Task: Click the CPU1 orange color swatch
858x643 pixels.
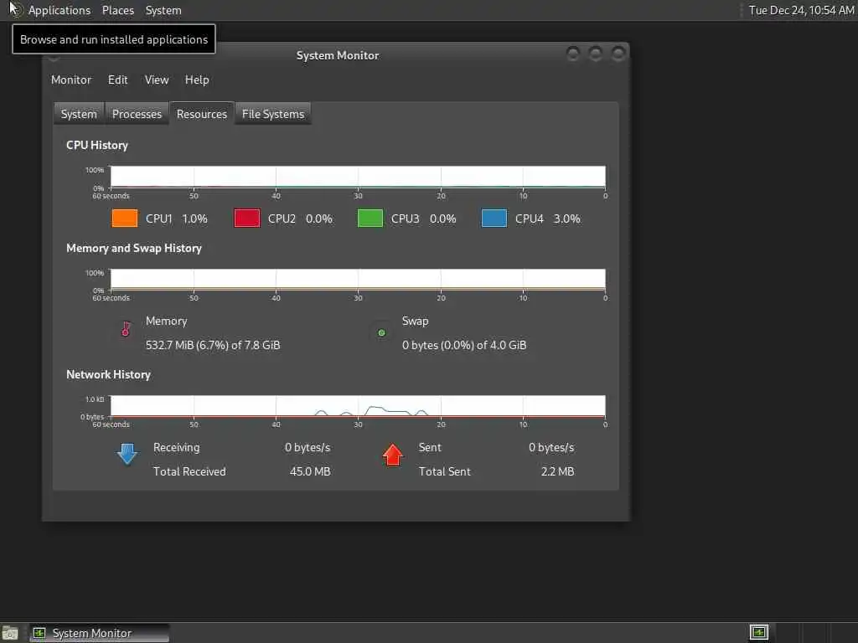Action: click(124, 219)
